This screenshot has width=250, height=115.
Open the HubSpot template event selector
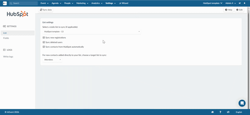coord(212,3)
